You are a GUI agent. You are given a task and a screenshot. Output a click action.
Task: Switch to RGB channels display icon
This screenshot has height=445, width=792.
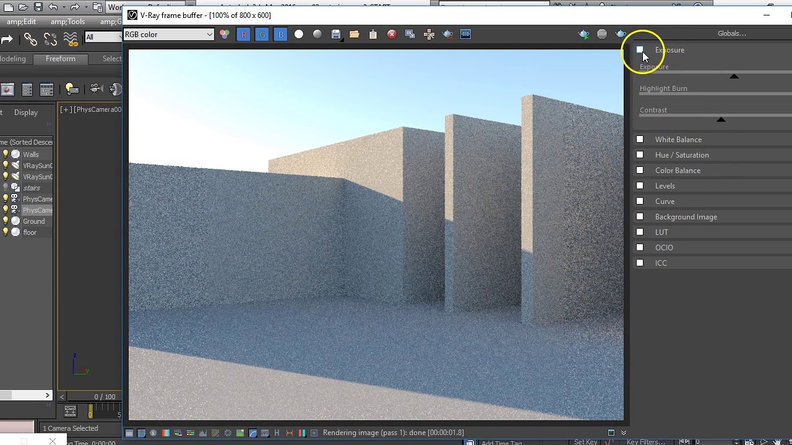pyautogui.click(x=225, y=35)
